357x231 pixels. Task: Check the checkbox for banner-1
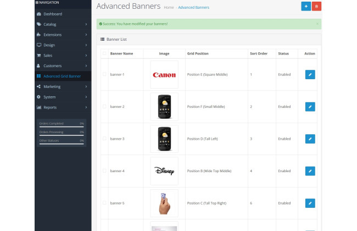click(x=104, y=74)
